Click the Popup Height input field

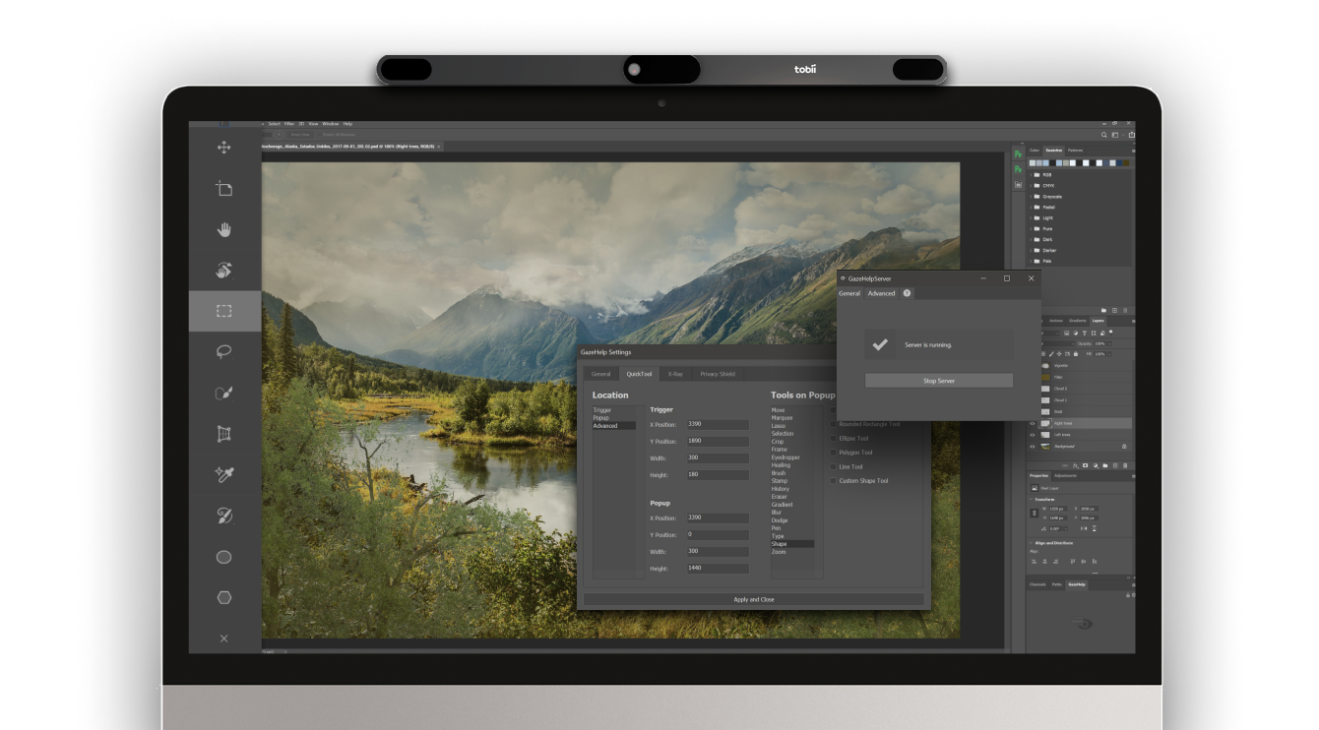coord(718,569)
